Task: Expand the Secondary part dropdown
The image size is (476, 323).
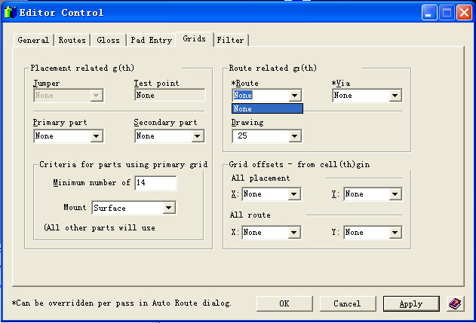Action: tap(198, 136)
